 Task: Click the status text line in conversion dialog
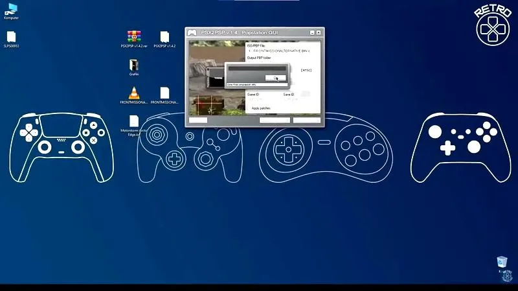[257, 85]
